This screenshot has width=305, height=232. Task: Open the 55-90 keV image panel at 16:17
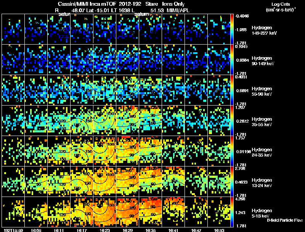pyautogui.click(x=82, y=90)
